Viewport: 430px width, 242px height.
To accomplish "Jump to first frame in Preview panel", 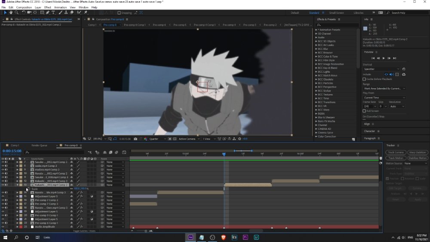I will point(373,58).
